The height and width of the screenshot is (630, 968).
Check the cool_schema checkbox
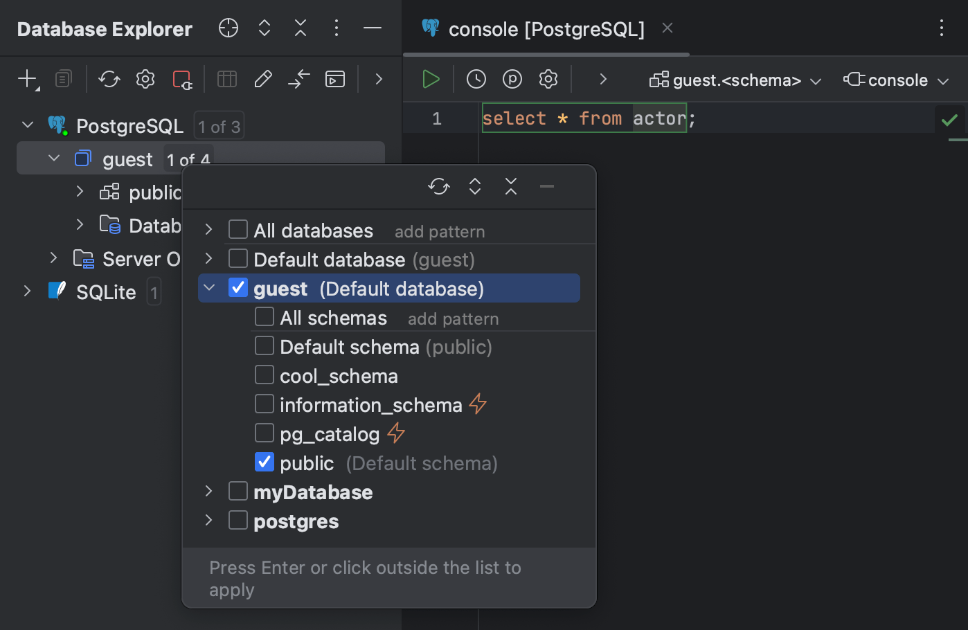(x=264, y=375)
